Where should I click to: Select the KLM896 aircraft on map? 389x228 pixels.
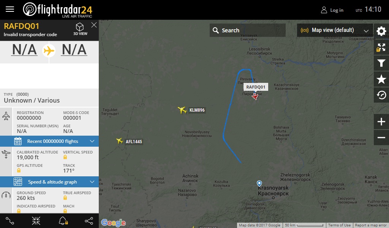point(182,110)
